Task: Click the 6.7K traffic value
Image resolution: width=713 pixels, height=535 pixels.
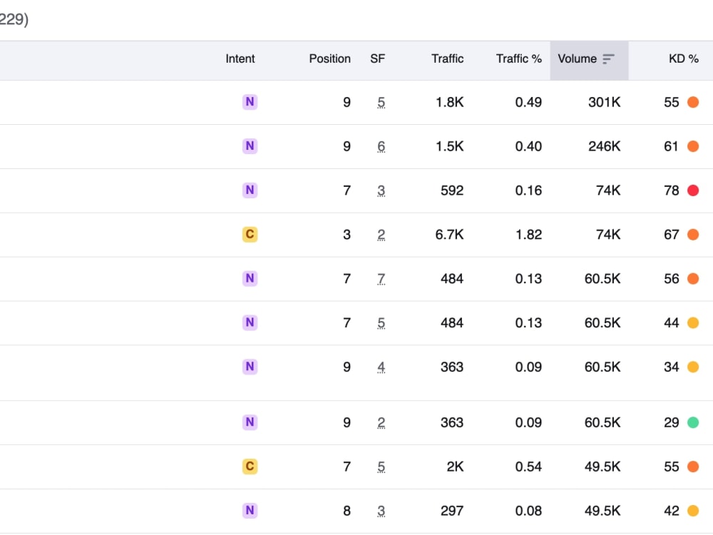Action: tap(449, 235)
